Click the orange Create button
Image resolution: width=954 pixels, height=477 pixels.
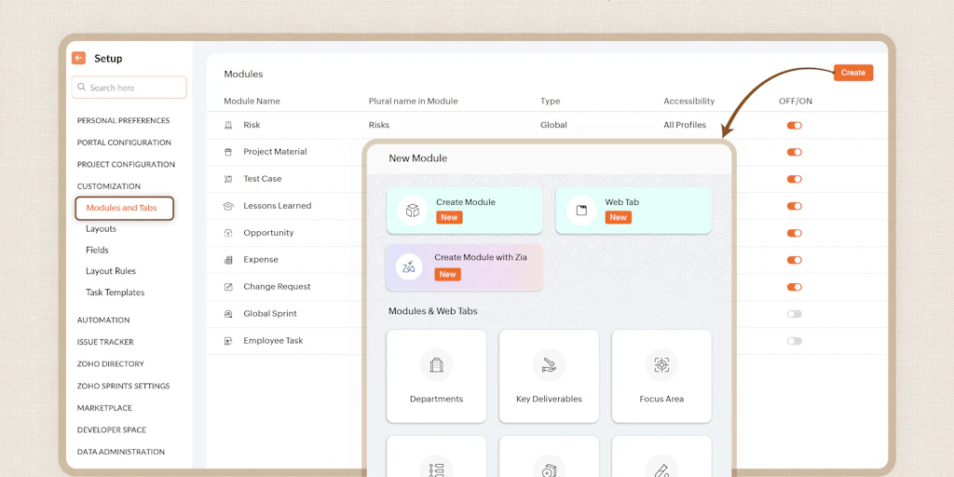pyautogui.click(x=853, y=73)
